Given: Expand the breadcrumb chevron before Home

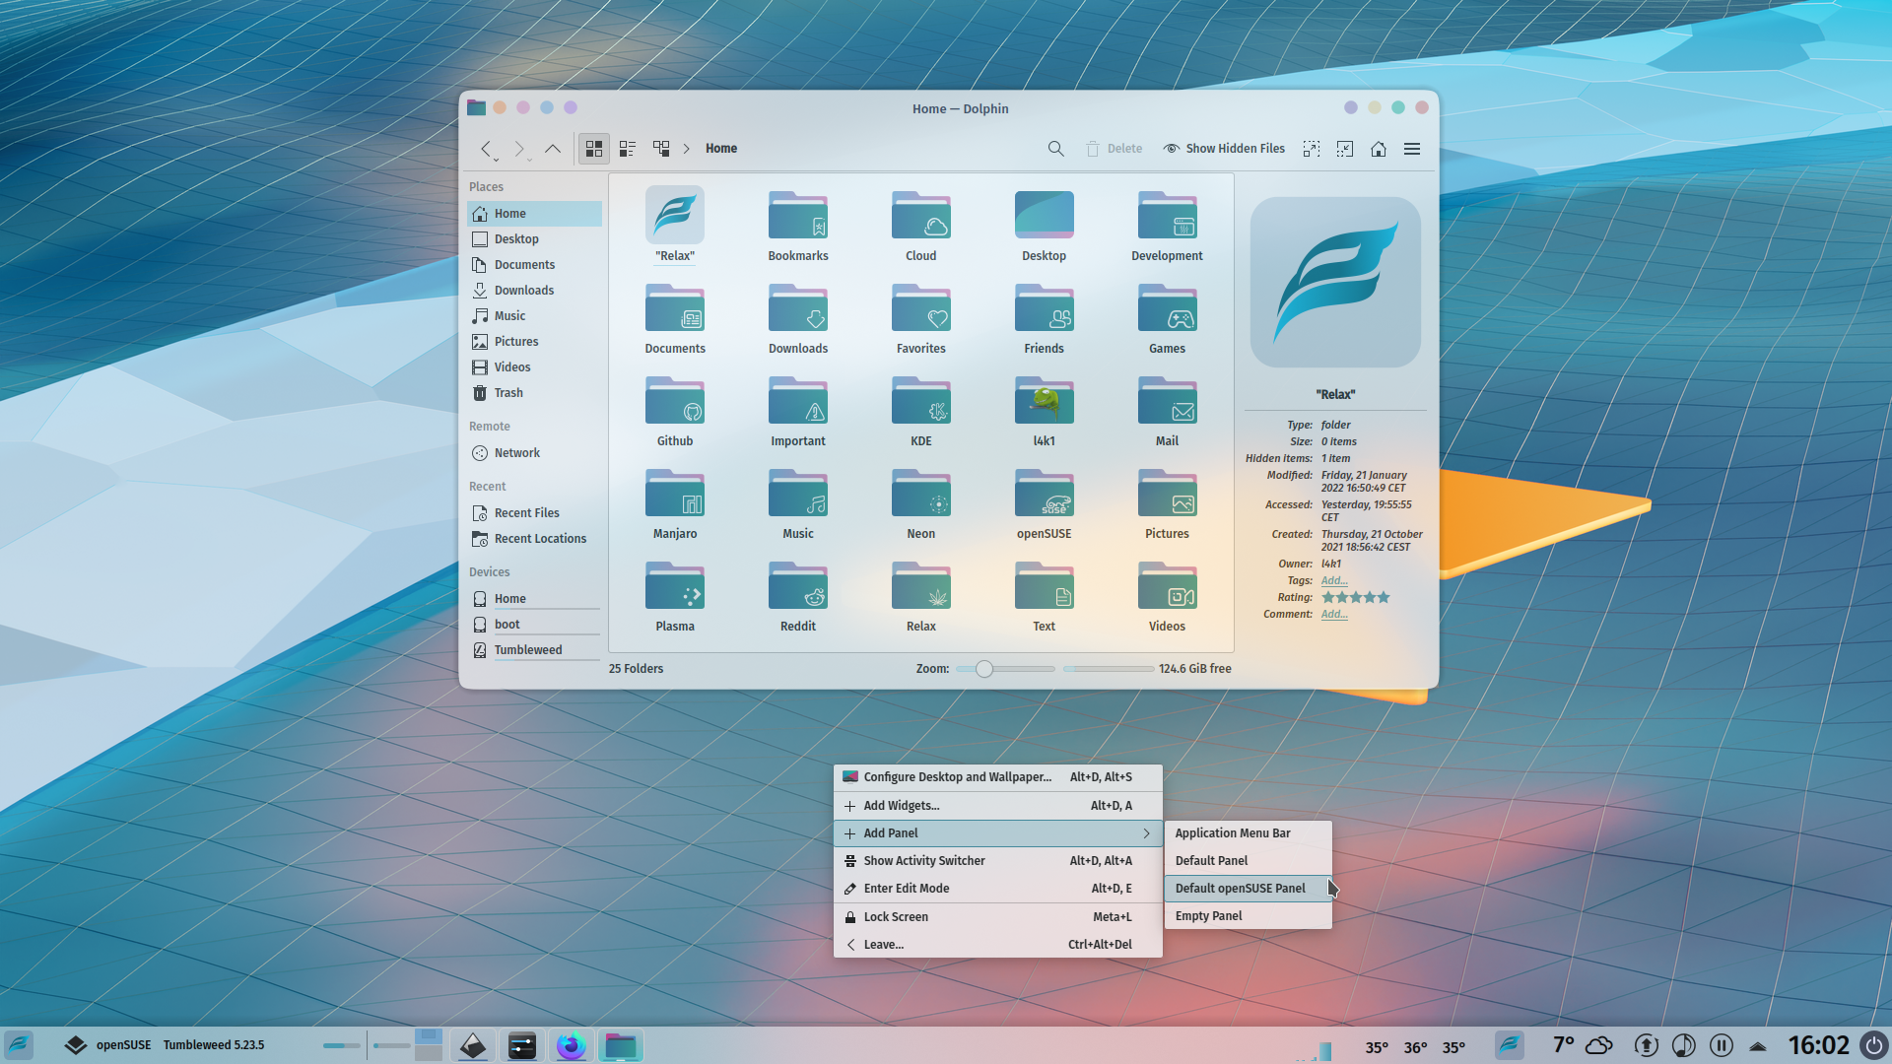Looking at the screenshot, I should click(x=687, y=149).
